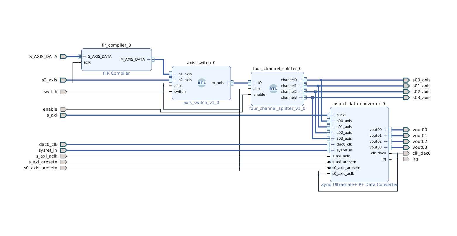
Task: Expand dac0_clk interface on usp_rf_data_converter_0
Action: pyautogui.click(x=333, y=144)
